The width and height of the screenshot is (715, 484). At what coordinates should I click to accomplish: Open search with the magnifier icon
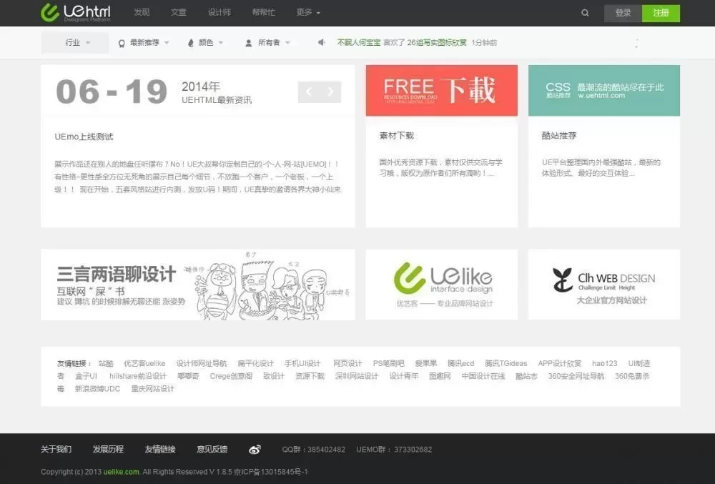586,13
